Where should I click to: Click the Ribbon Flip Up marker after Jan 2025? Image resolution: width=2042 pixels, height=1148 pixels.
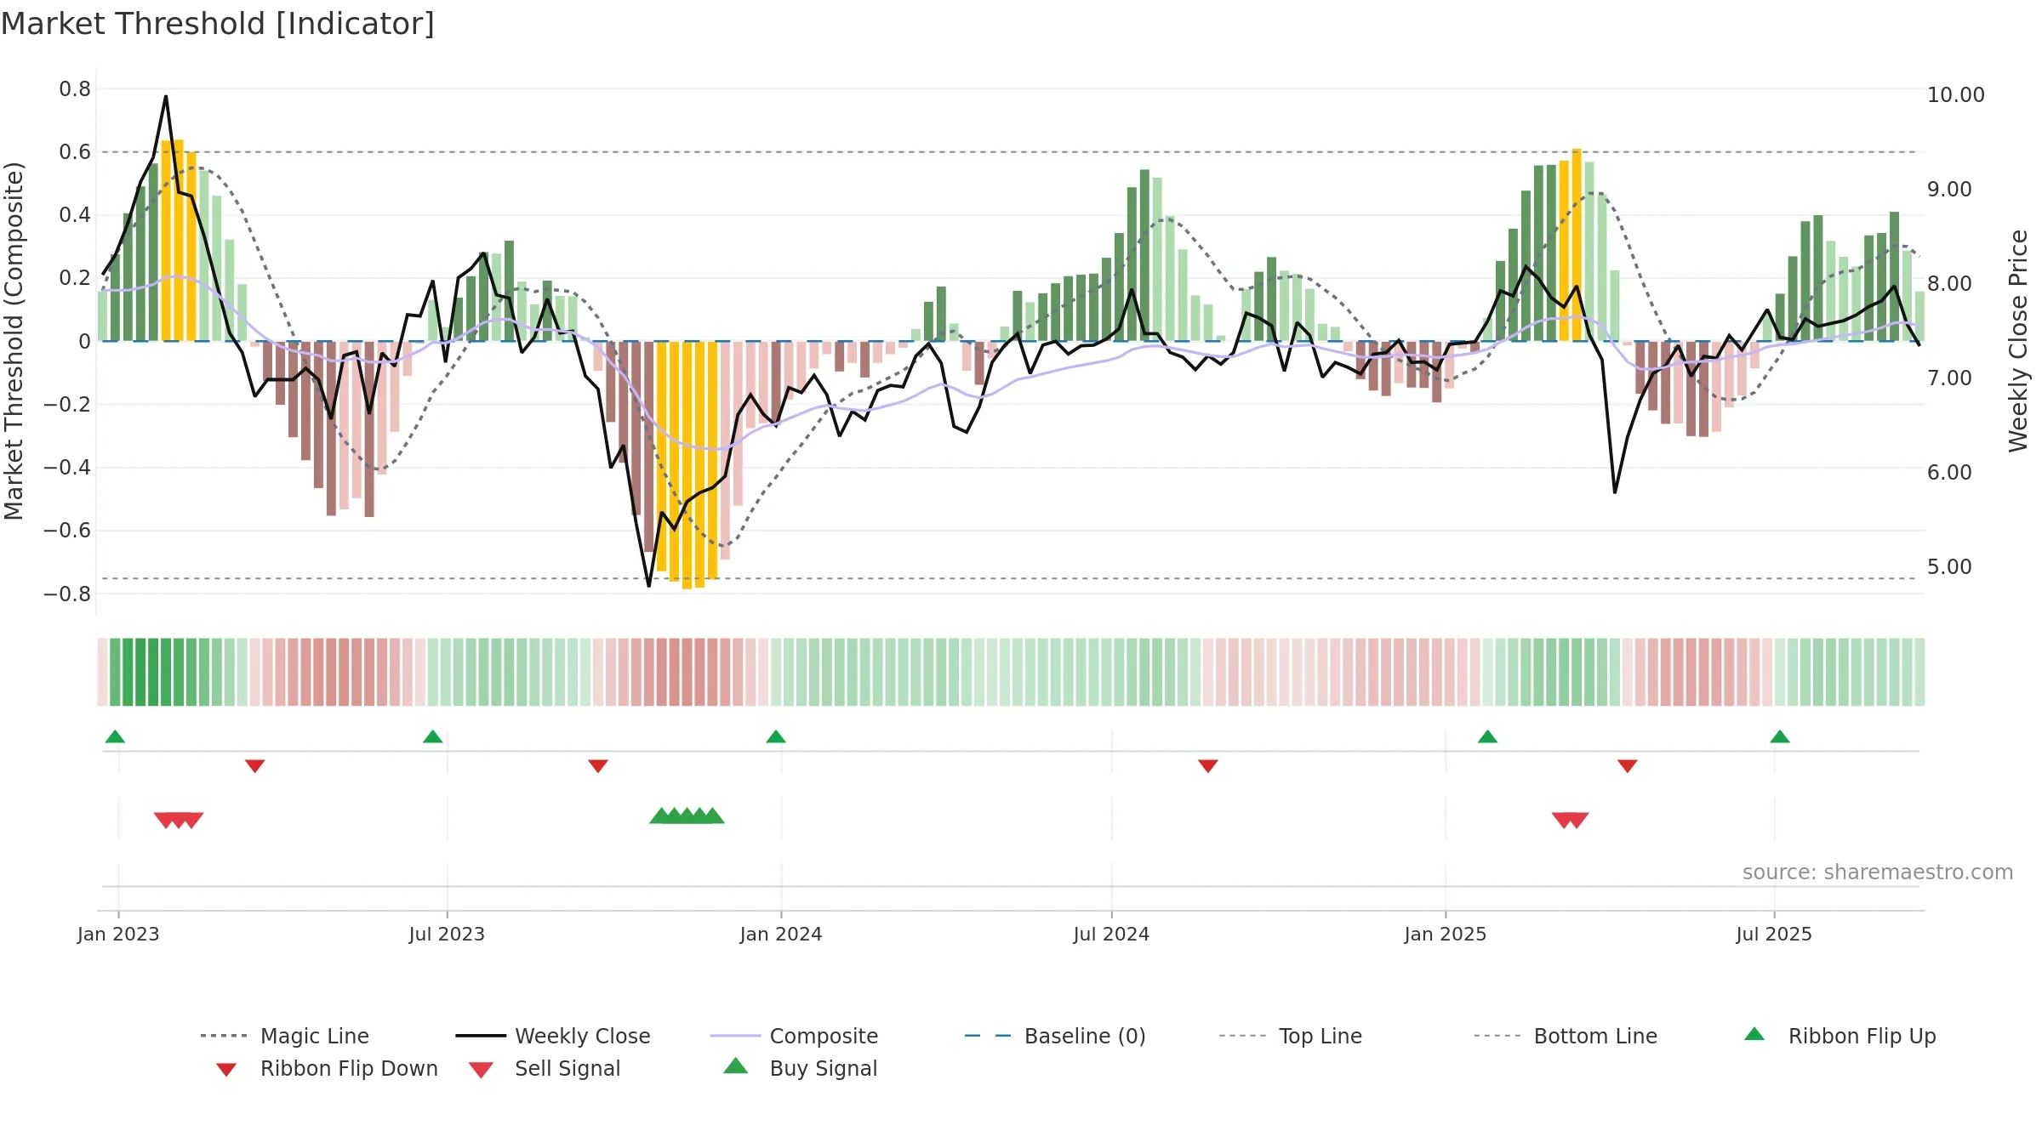[1487, 736]
